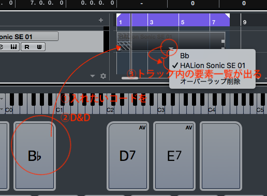Click bar 3 on the ruler

point(152,22)
